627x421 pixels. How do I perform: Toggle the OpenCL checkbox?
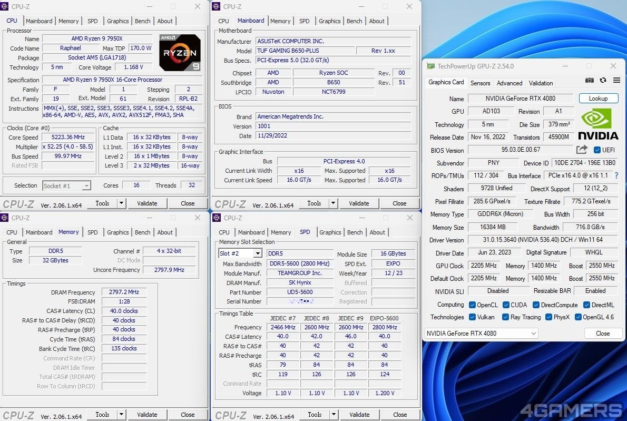coord(472,305)
